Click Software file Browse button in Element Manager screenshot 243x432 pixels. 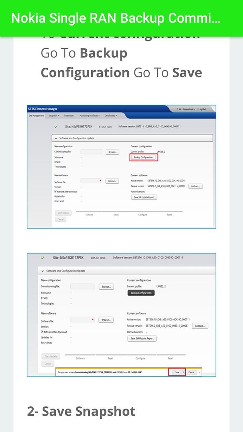[x=112, y=181]
